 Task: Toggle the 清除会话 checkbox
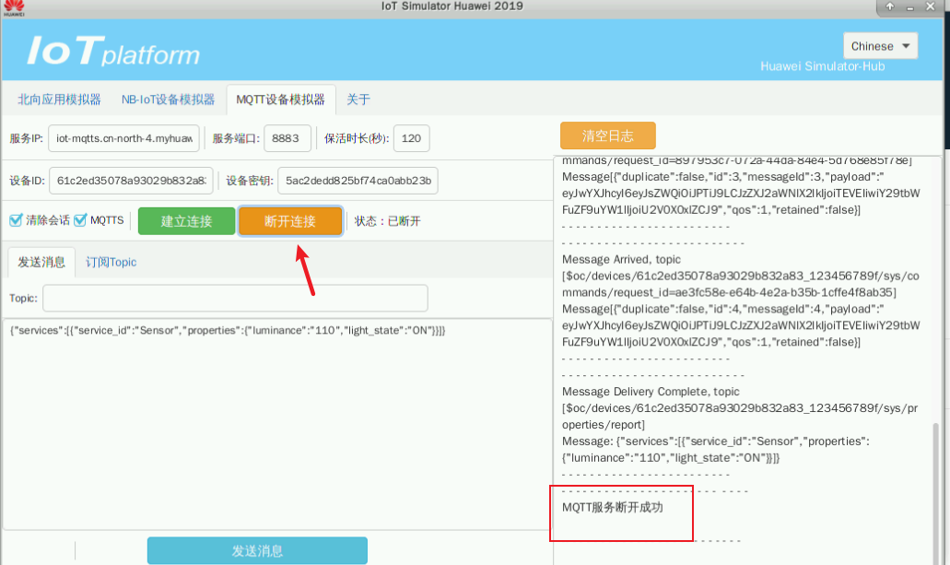[x=17, y=220]
